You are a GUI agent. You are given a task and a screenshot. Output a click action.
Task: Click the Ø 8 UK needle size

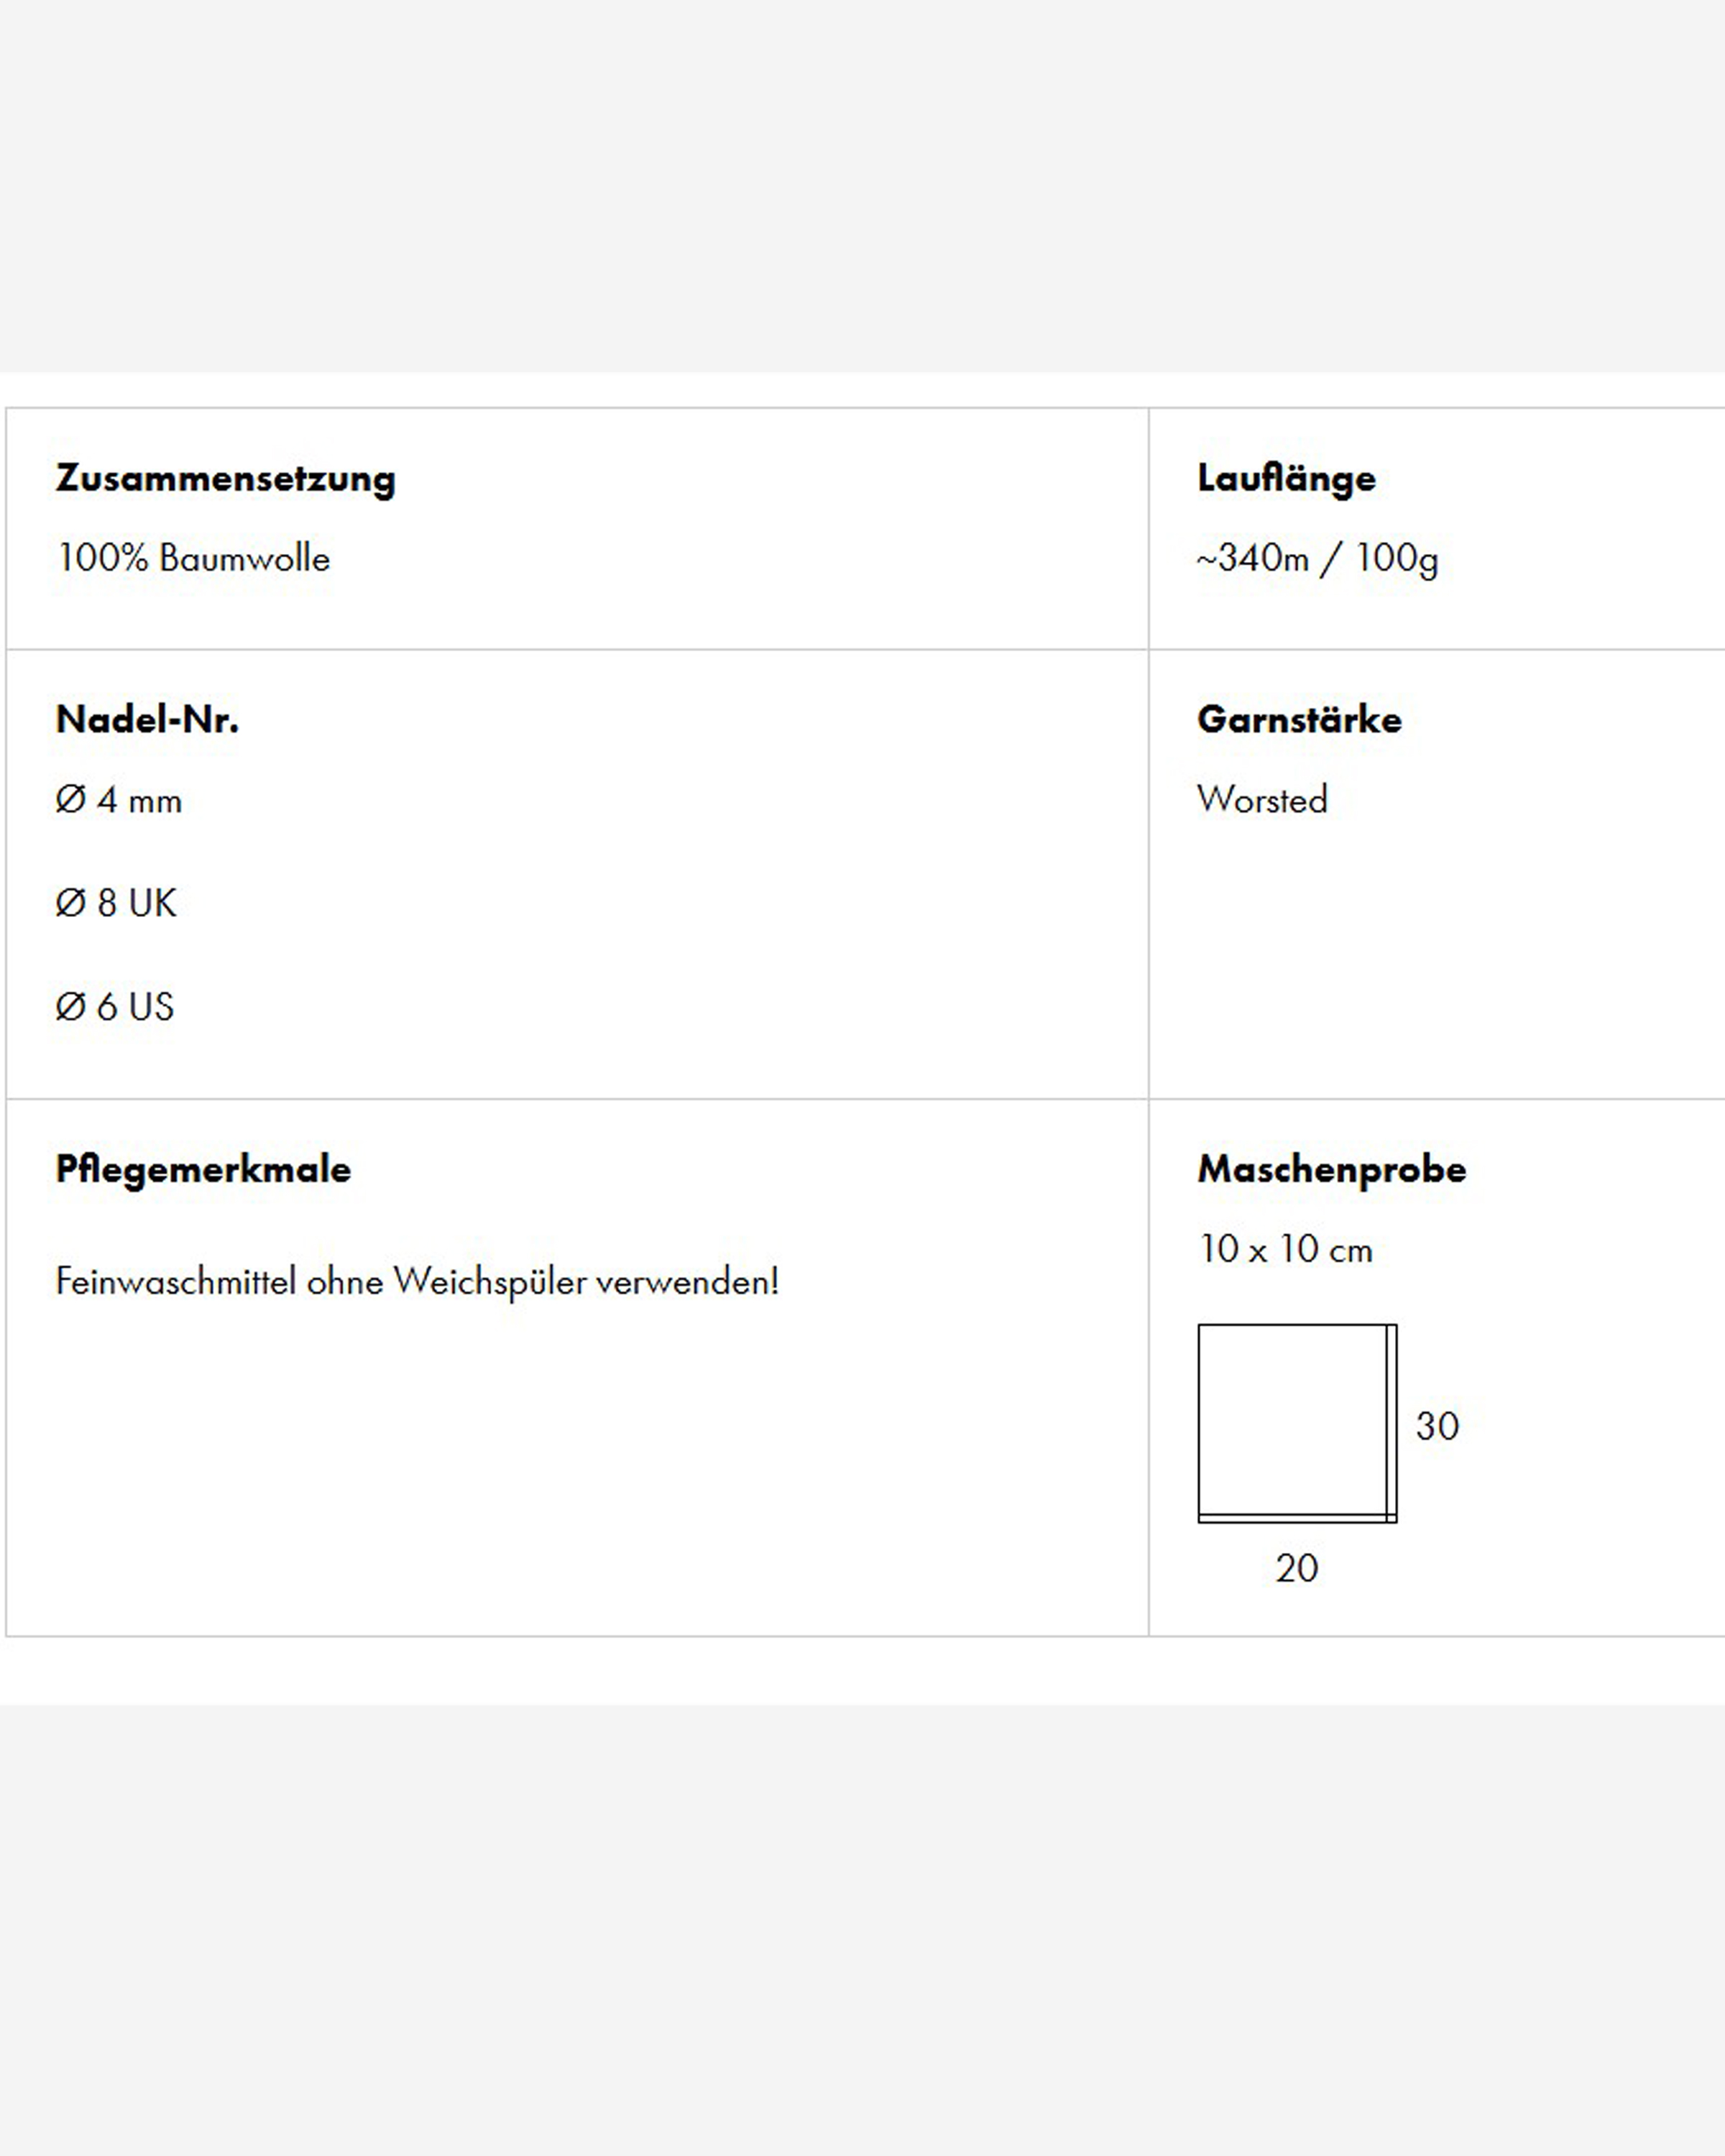pos(116,903)
